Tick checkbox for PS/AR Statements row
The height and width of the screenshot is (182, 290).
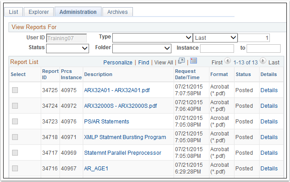[15, 121]
